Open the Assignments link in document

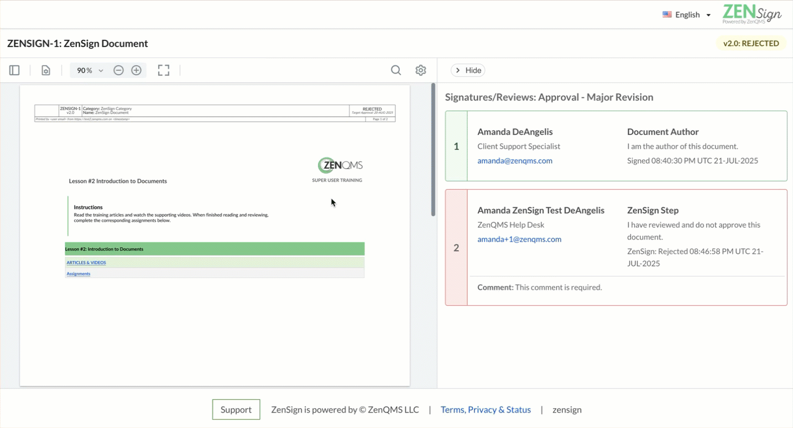(x=79, y=274)
